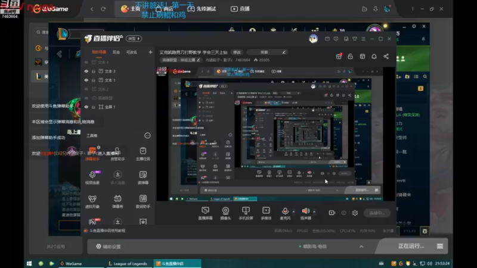Open the 直播伴侣 title bar hamburger menu
The width and height of the screenshot is (477, 268).
pyautogui.click(x=363, y=39)
